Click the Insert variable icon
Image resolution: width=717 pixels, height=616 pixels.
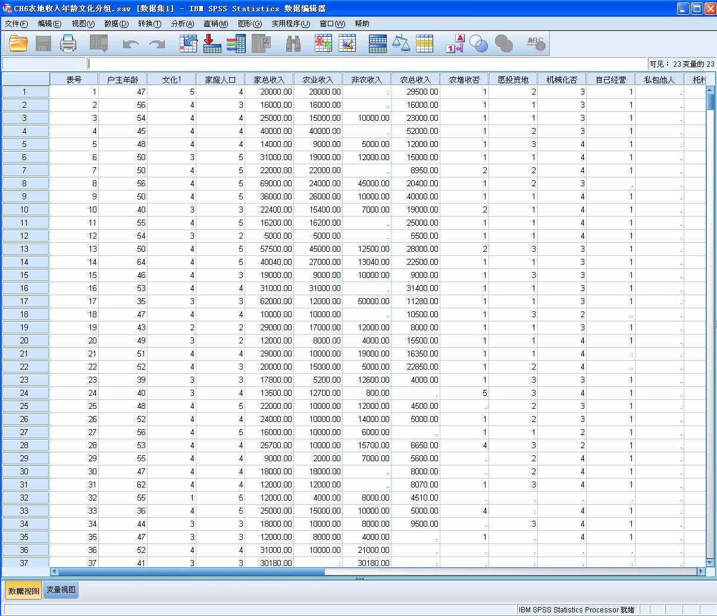pyautogui.click(x=347, y=43)
